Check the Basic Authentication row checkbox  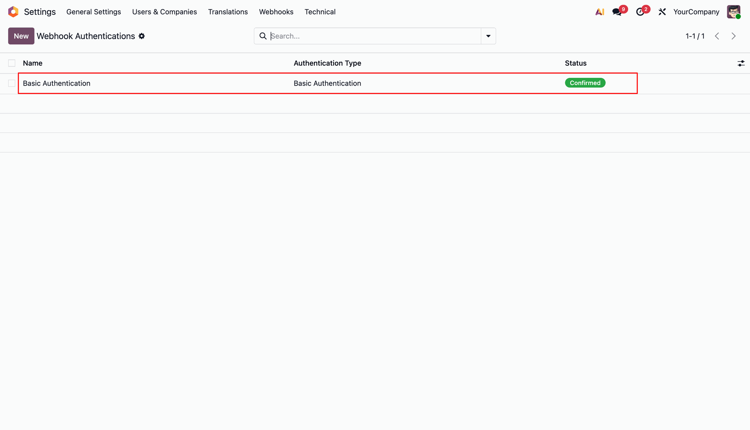pyautogui.click(x=12, y=83)
